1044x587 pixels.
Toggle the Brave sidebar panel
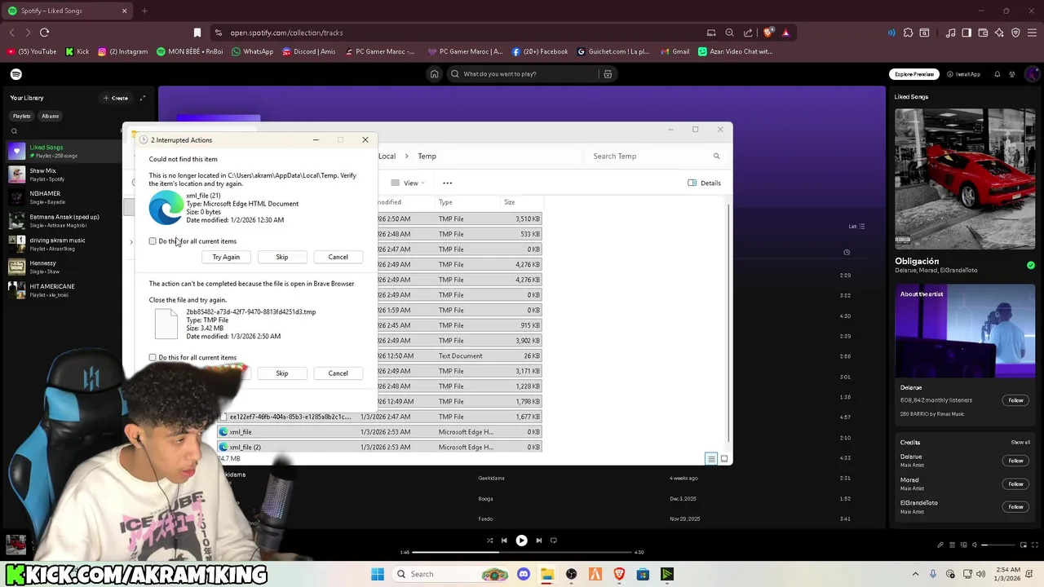tap(967, 33)
